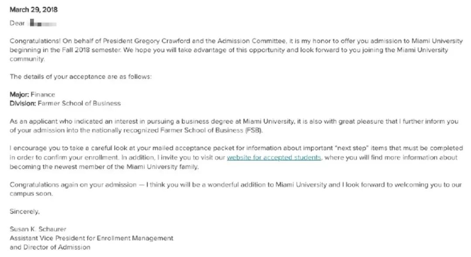471x257 pixels.
Task: Click 'and Director of Admission' line
Action: coord(50,247)
